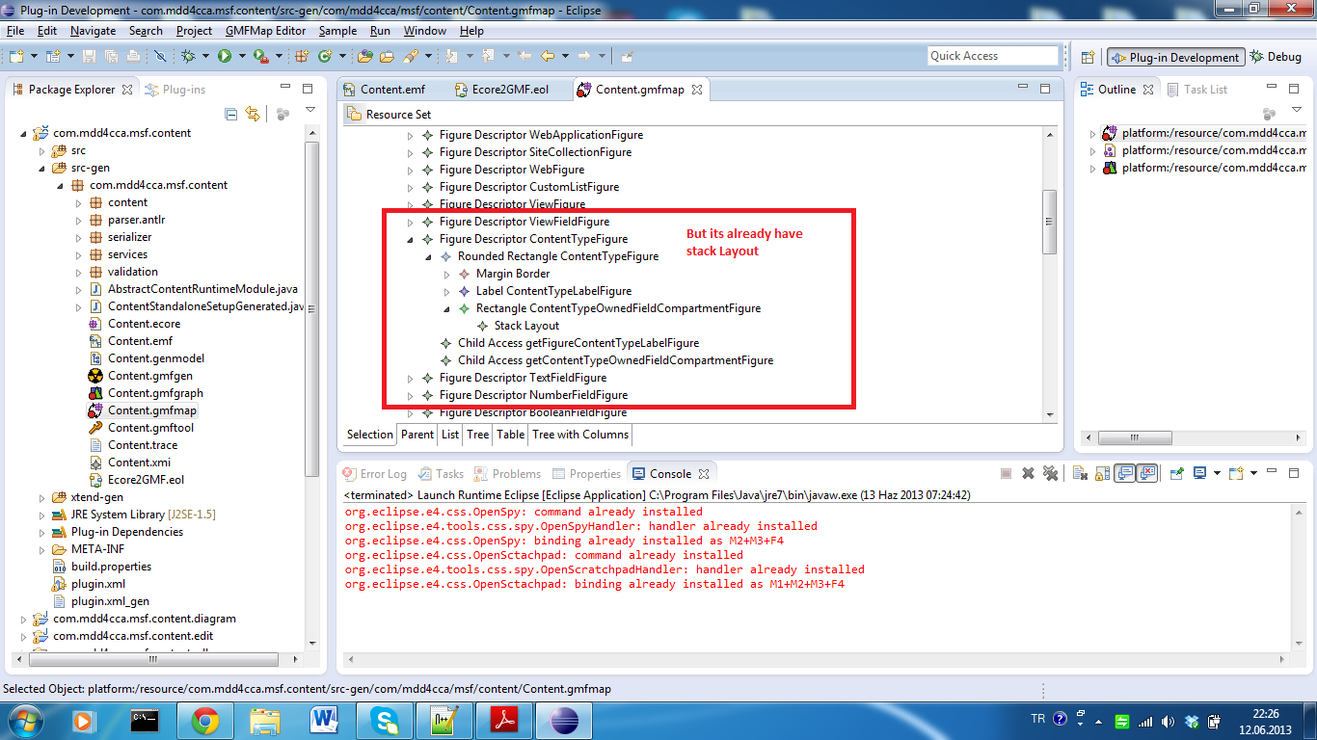Screen dimensions: 1317x740
Task: Expand the xtend-gen folder
Action: pos(41,497)
